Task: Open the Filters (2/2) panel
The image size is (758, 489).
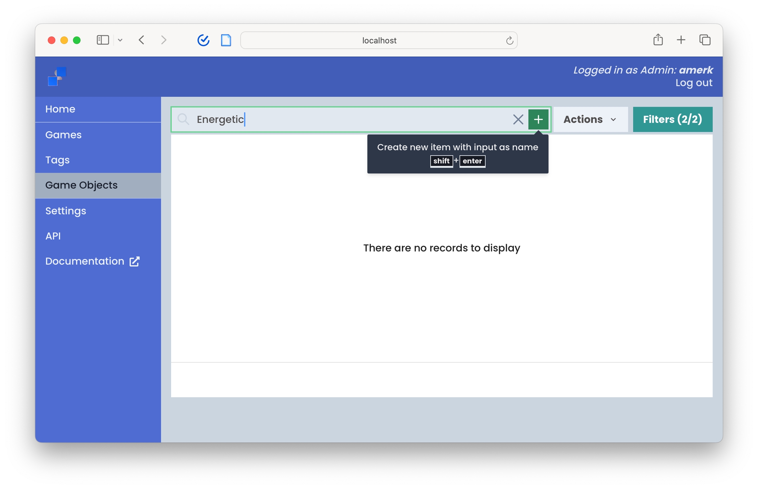Action: click(672, 119)
